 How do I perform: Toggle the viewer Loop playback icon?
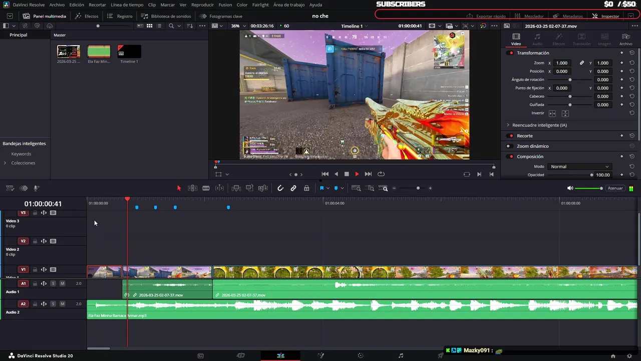point(381,174)
